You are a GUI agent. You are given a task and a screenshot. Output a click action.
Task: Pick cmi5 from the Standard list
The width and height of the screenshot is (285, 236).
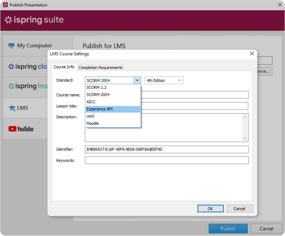[x=113, y=116]
